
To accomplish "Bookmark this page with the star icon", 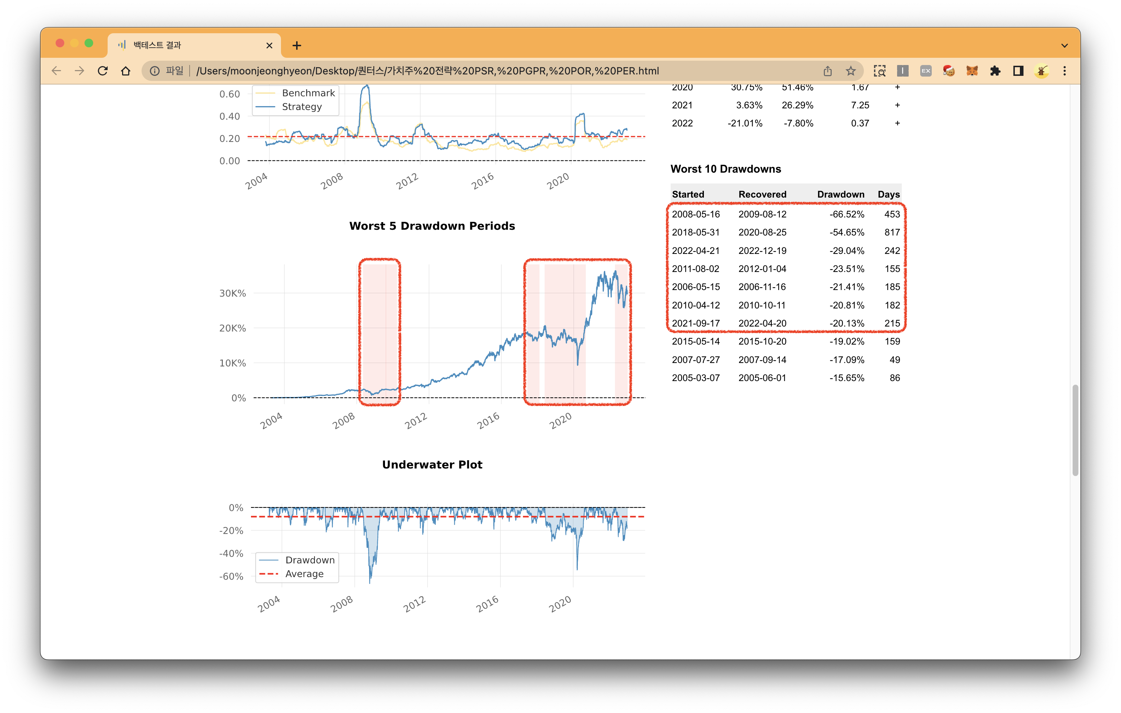I will coord(851,71).
